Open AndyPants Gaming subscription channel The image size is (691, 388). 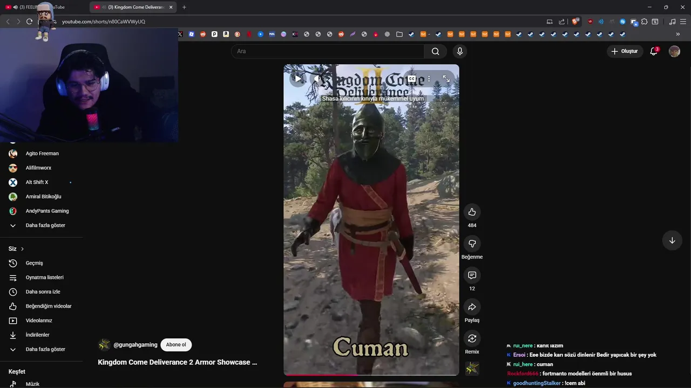42,211
